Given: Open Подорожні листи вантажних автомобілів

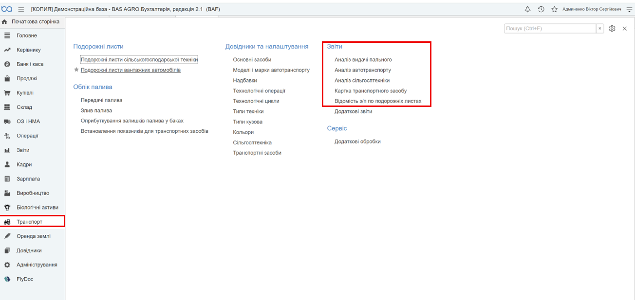Looking at the screenshot, I should [x=131, y=70].
